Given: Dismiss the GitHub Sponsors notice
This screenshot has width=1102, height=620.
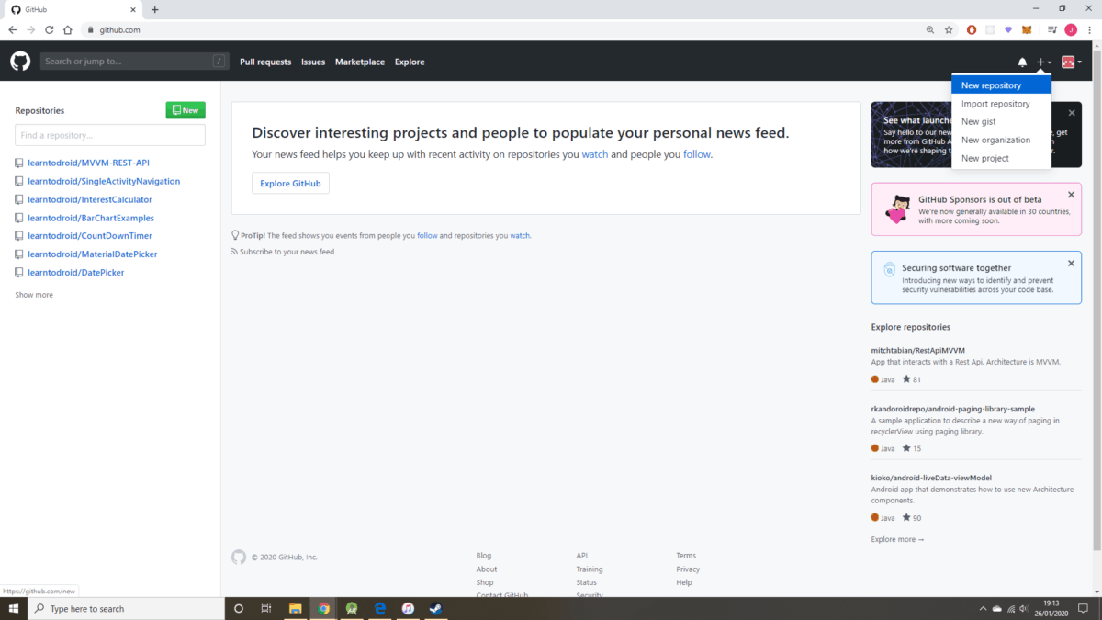Looking at the screenshot, I should click(x=1071, y=195).
